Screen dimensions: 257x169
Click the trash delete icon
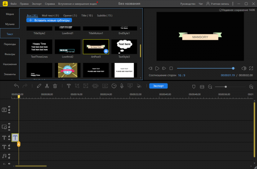click(55, 86)
